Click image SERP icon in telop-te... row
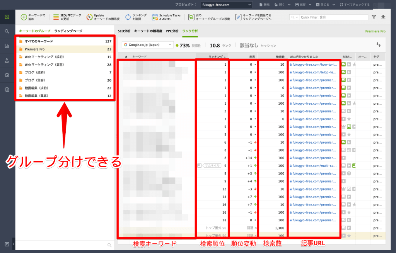396x253 pixels. (x=344, y=72)
